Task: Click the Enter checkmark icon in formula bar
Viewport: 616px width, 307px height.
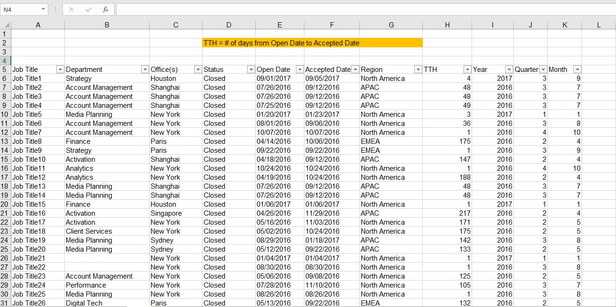Action: point(89,9)
